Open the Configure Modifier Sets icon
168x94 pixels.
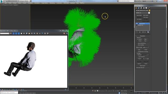tap(148, 32)
